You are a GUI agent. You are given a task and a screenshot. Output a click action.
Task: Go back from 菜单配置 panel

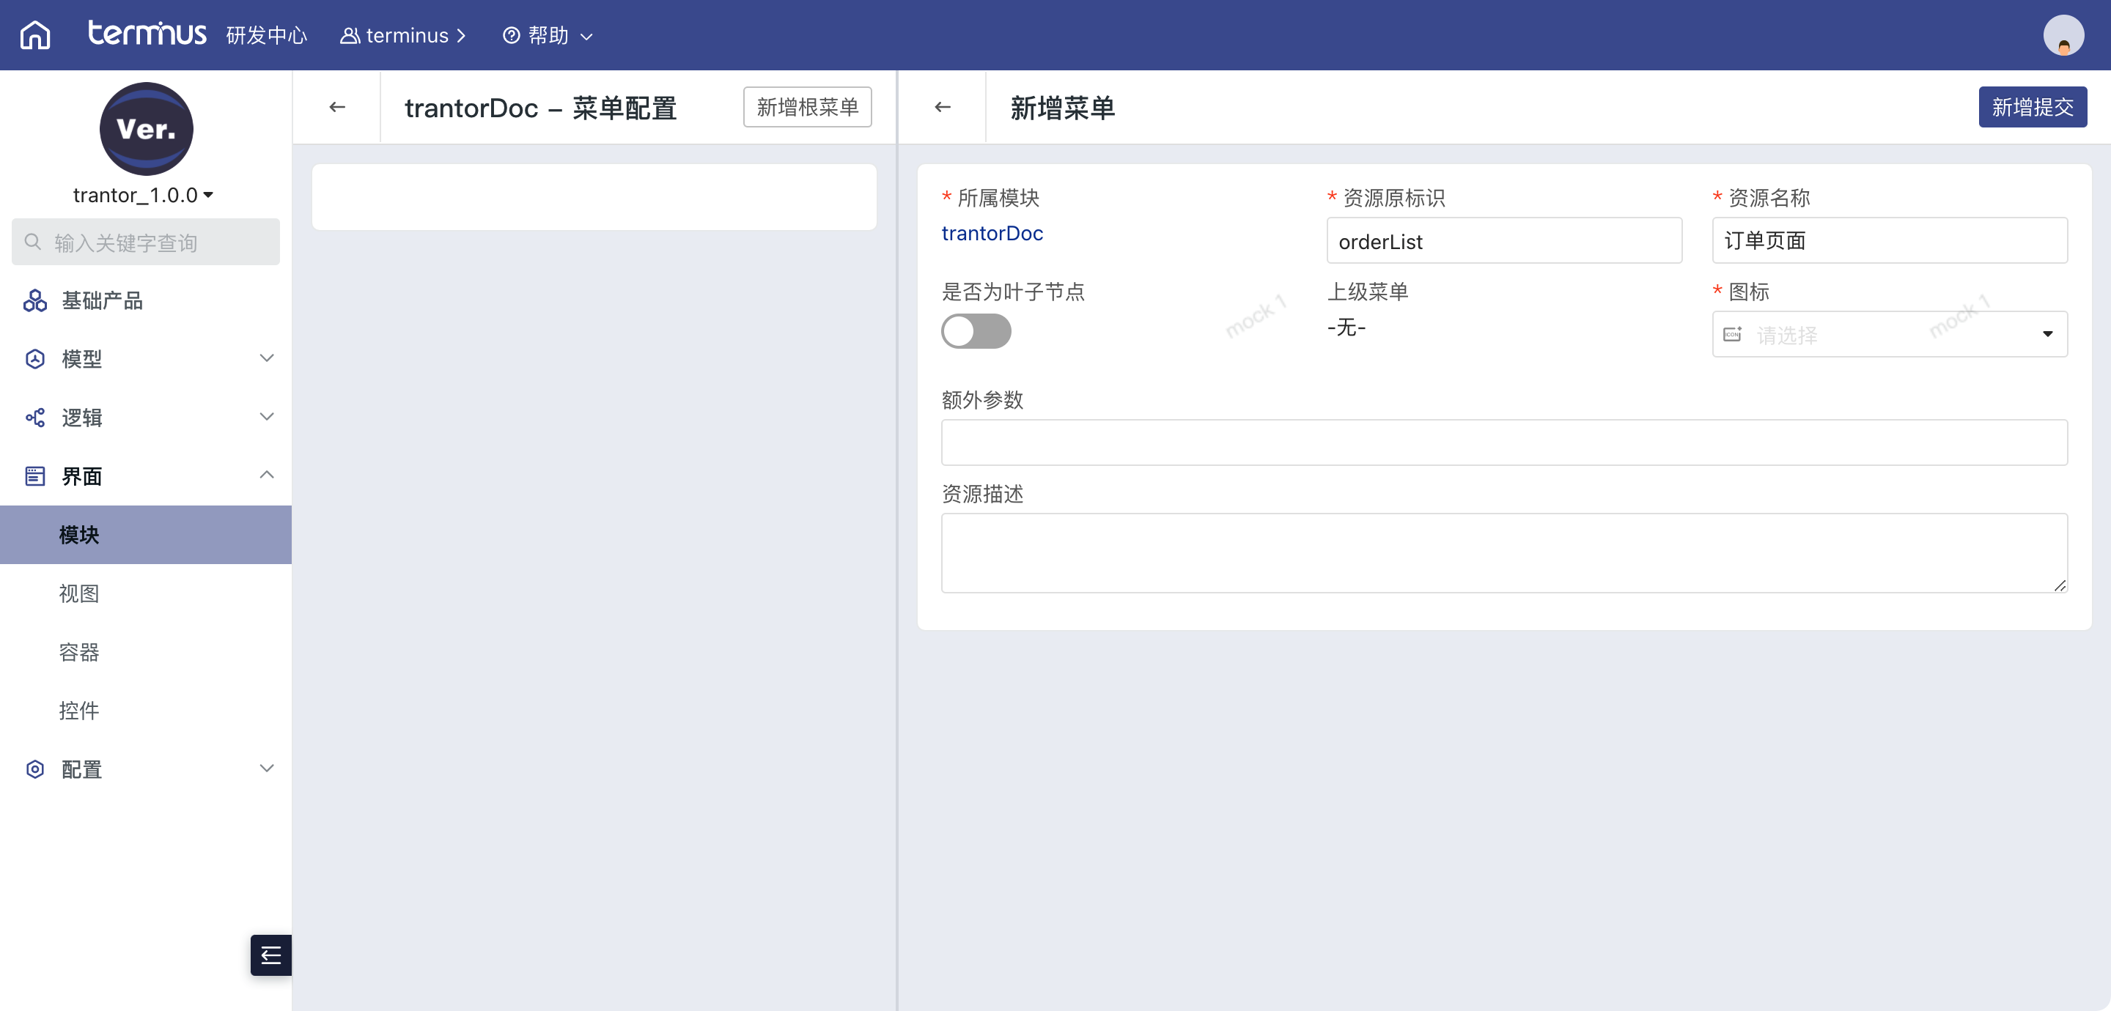(337, 107)
